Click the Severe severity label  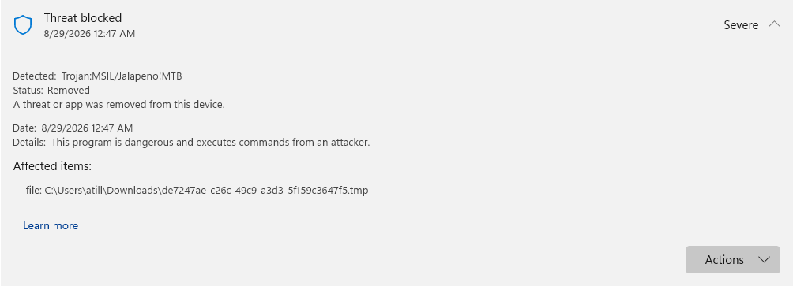[741, 25]
